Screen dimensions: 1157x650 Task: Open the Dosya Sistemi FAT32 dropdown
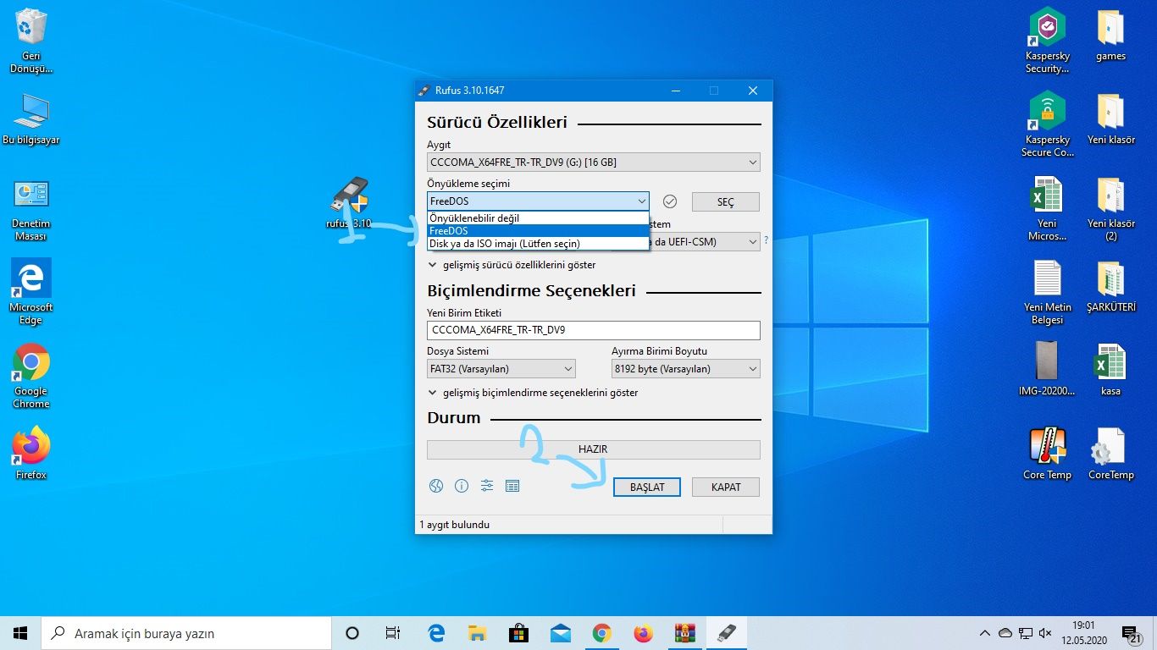tap(501, 369)
